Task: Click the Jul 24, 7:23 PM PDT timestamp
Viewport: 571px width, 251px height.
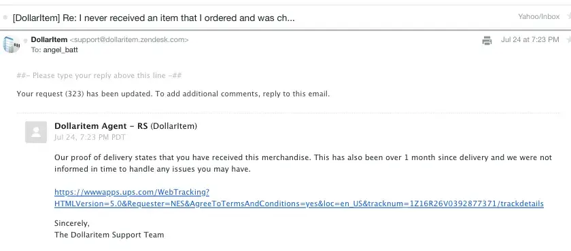Action: pos(90,137)
